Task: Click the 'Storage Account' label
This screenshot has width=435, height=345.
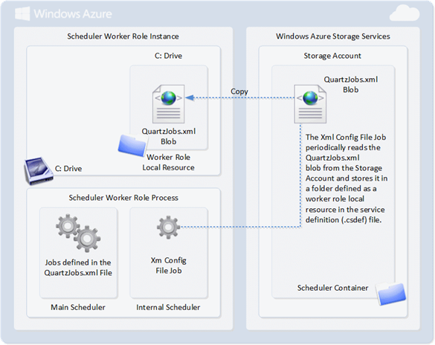Action: [332, 56]
